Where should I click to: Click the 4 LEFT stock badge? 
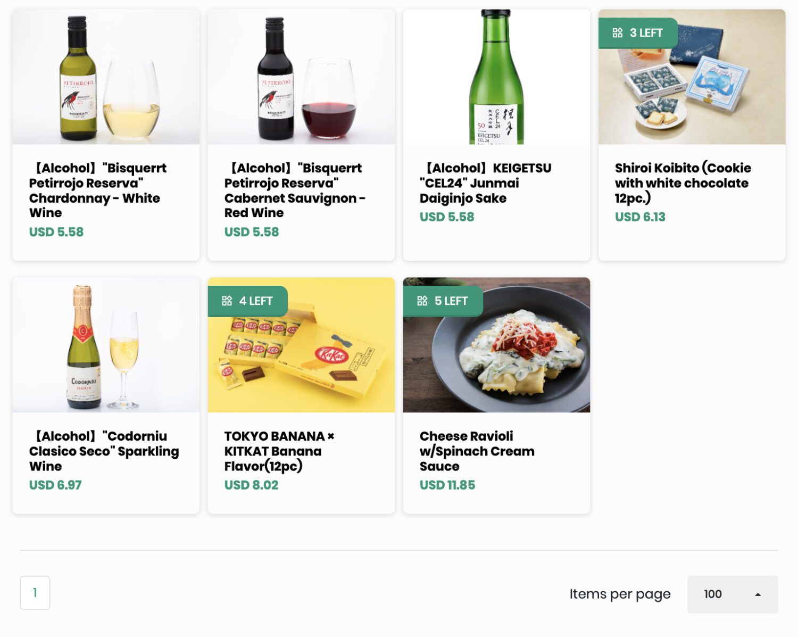[x=247, y=301]
